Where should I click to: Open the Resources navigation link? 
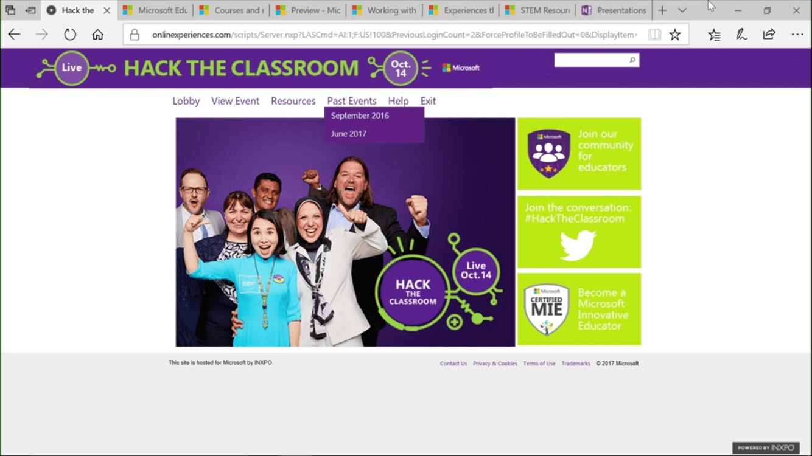click(x=293, y=101)
